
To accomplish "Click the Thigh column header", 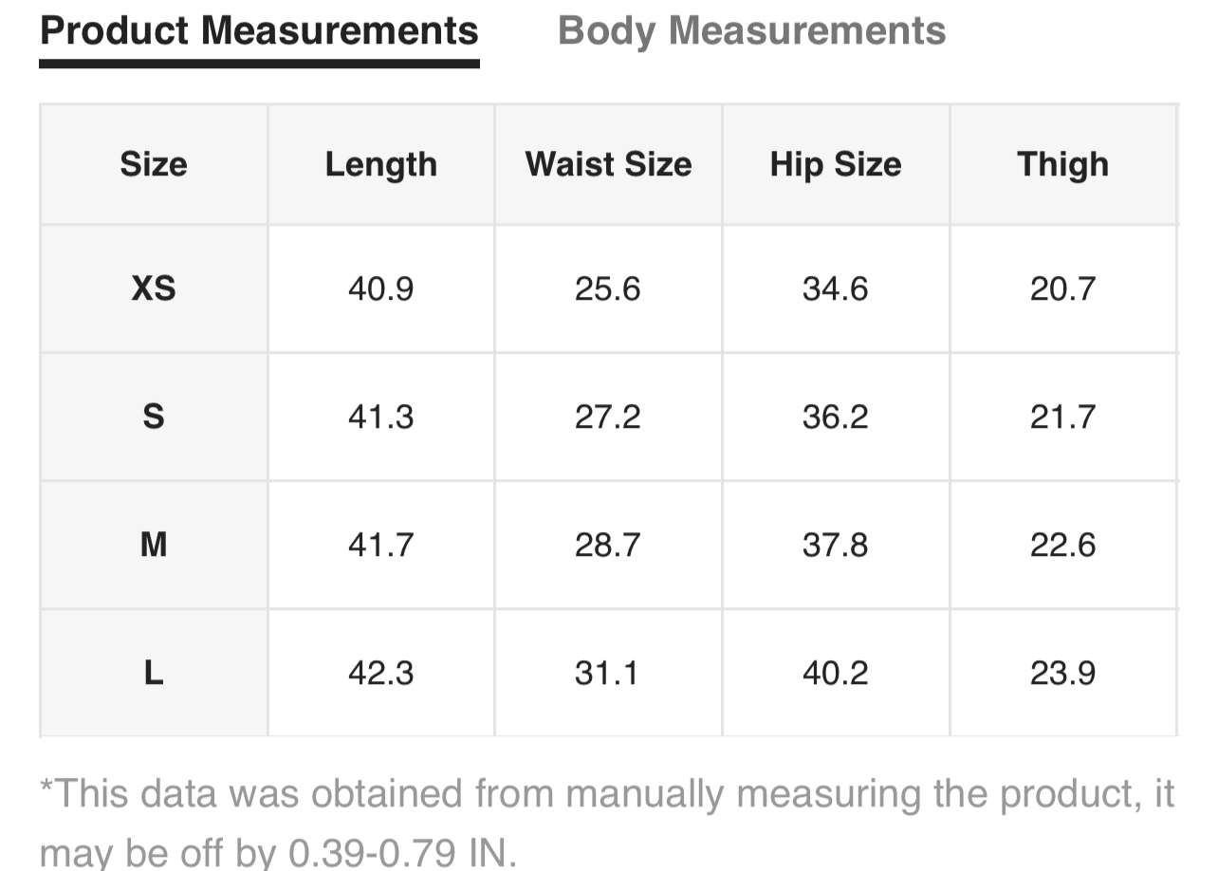I will click(1062, 164).
